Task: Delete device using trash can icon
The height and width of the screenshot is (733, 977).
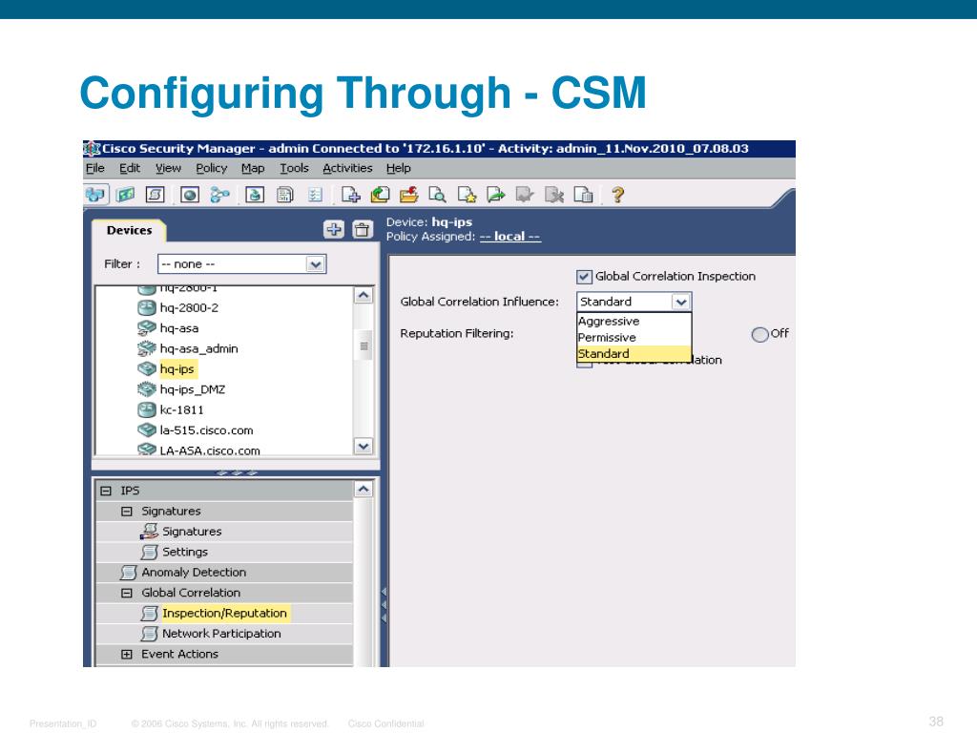Action: point(362,229)
